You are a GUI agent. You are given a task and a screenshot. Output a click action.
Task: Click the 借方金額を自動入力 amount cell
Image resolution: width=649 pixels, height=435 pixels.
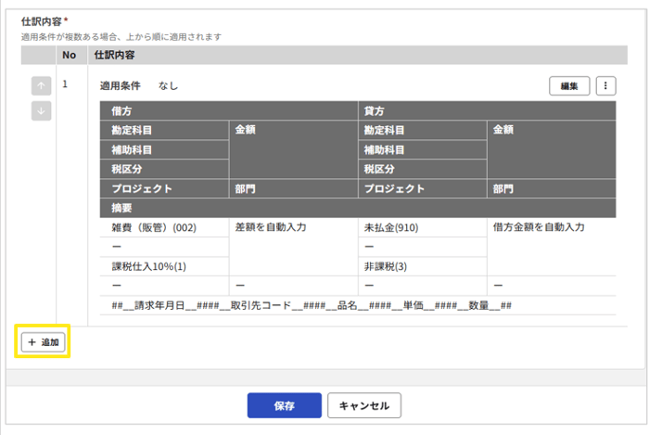coord(538,226)
